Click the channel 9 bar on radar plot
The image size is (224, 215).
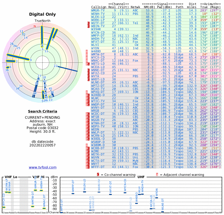(x=18, y=57)
